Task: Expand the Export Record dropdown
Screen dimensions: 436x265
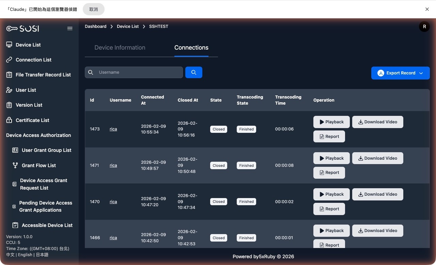Action: click(x=421, y=73)
